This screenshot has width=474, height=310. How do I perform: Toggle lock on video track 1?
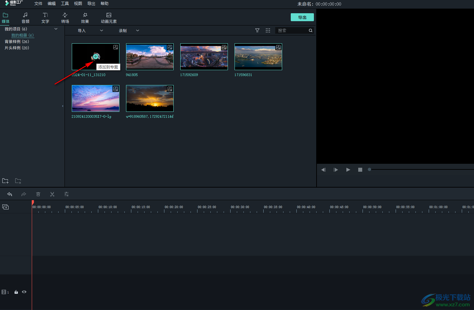pos(16,292)
